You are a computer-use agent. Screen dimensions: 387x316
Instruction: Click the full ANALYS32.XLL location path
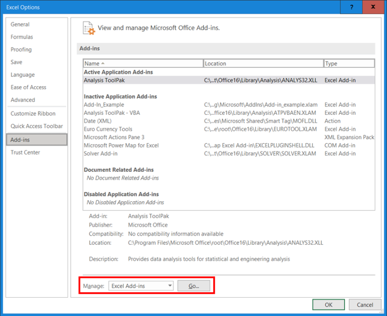click(x=225, y=242)
